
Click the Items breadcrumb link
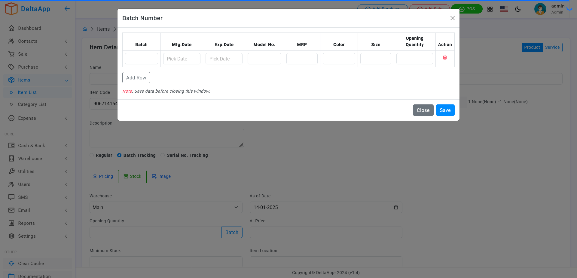click(103, 29)
